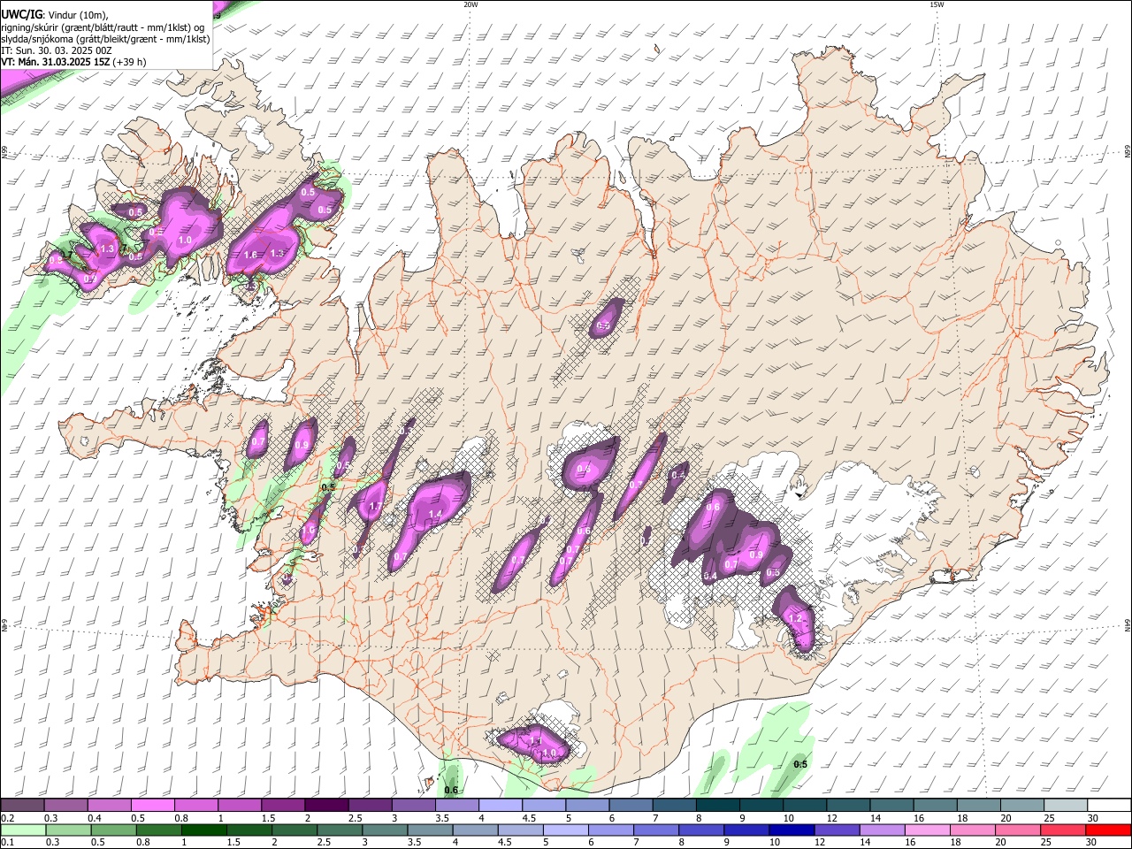Click the '1.6' snowfall value in Westfjords
The height and width of the screenshot is (849, 1132).
(250, 255)
